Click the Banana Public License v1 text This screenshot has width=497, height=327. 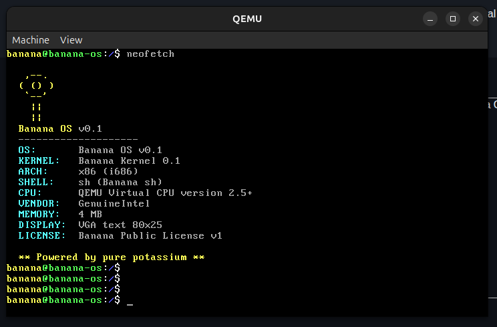pos(150,235)
